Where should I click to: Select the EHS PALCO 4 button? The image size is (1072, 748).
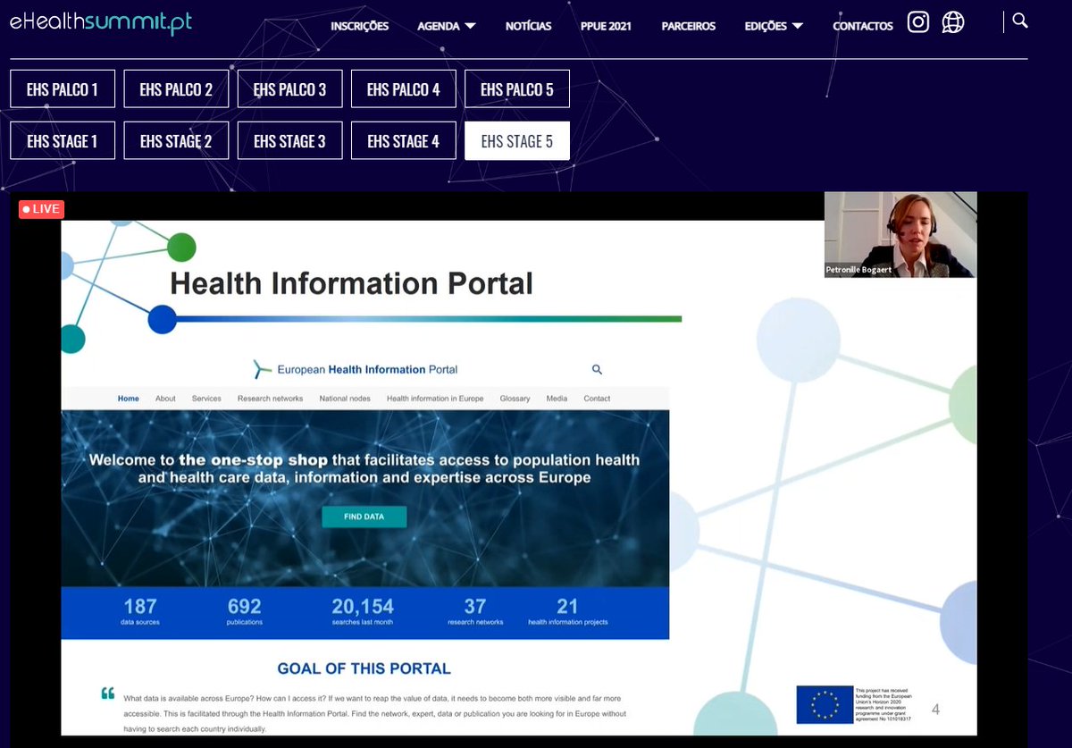pyautogui.click(x=403, y=88)
